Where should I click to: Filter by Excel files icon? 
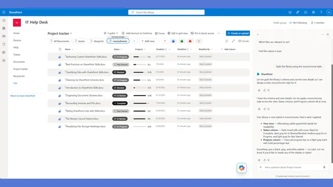tap(182, 41)
